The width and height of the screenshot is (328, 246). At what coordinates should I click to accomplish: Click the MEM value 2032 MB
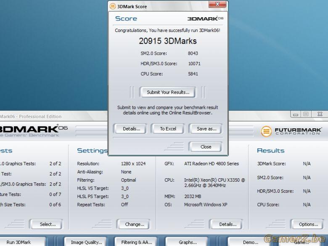coord(193,196)
